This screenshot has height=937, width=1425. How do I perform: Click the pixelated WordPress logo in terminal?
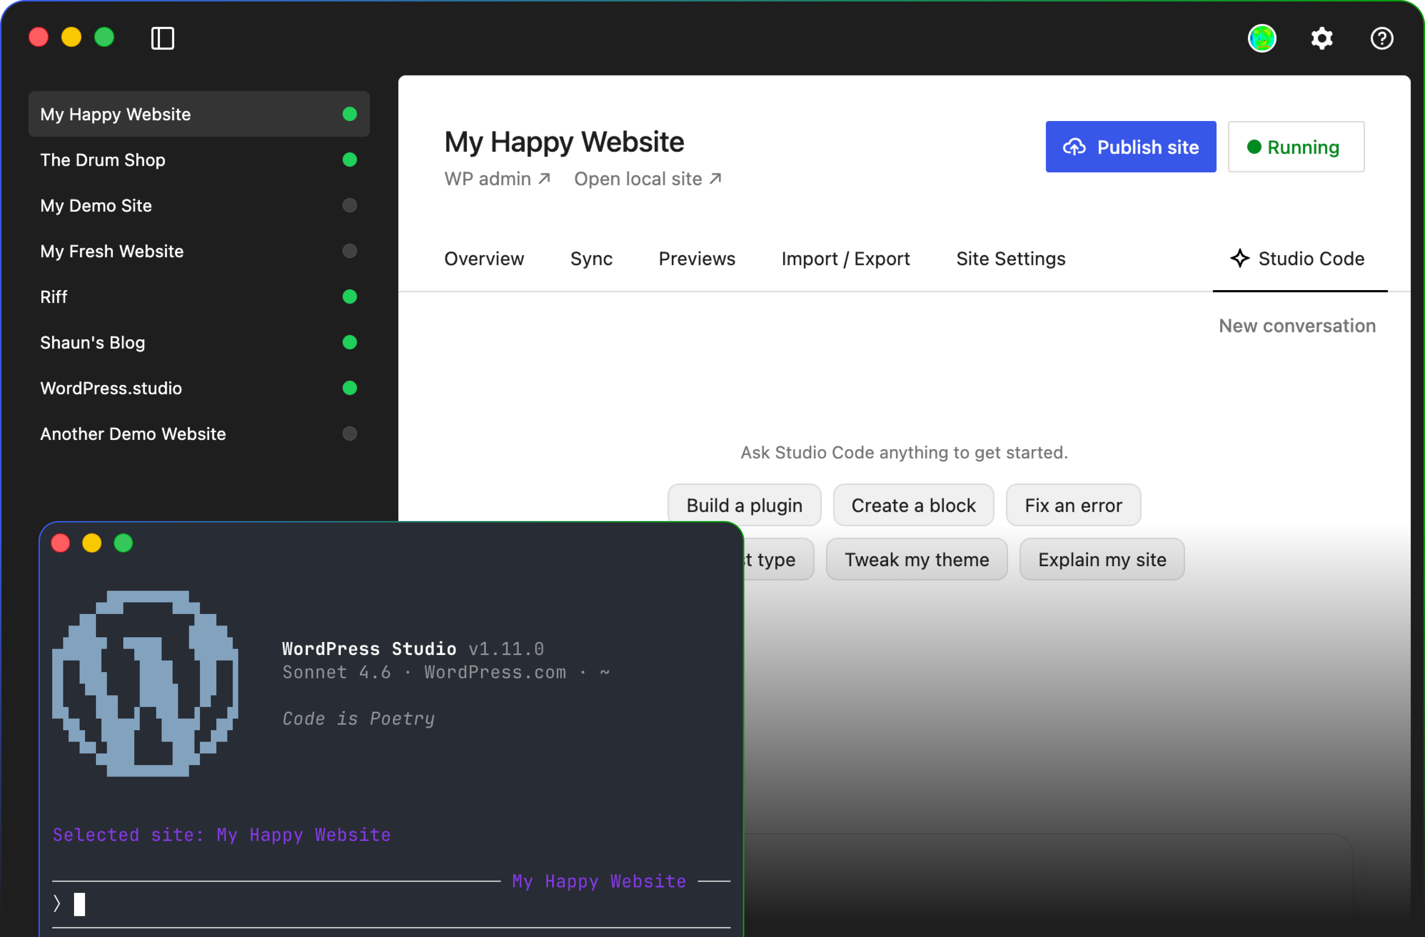145,683
